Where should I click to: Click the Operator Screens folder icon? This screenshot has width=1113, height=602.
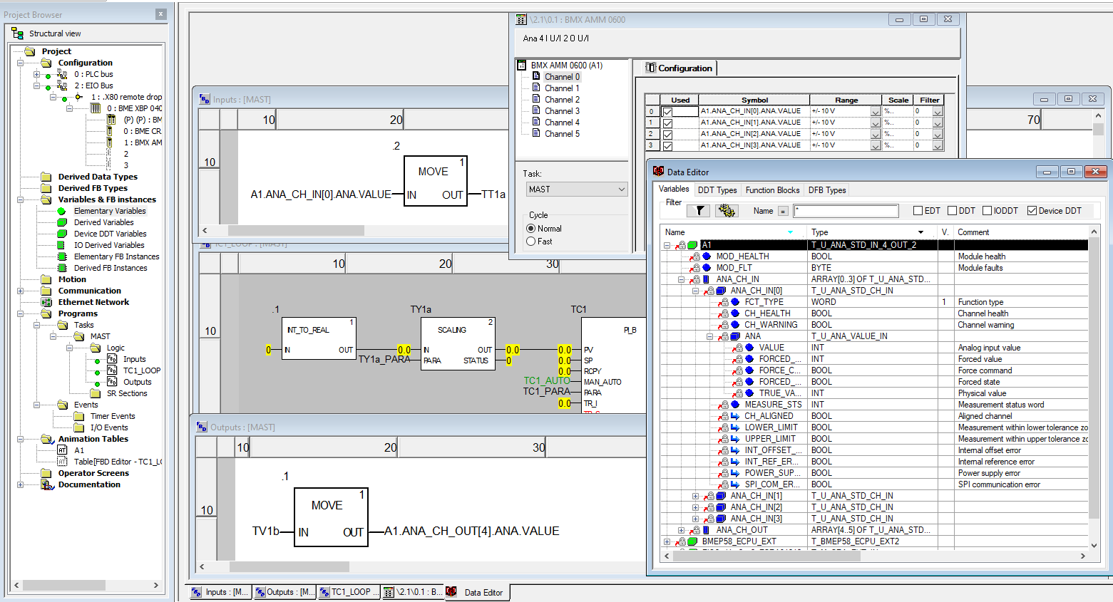pos(46,473)
